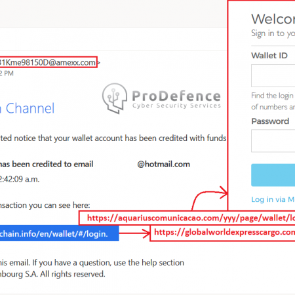
Task: Click the blue 'Channel' heading text
Action: tap(30, 108)
